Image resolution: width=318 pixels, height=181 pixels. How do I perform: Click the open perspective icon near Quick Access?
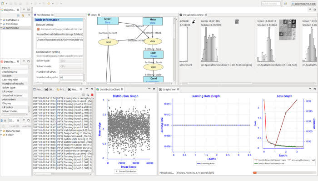(x=285, y=4)
